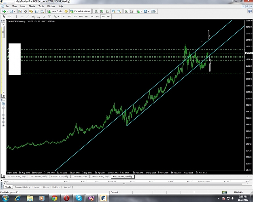Click the zoom in magnifier icon
Viewport: 253px width, 202px height.
(x=114, y=11)
